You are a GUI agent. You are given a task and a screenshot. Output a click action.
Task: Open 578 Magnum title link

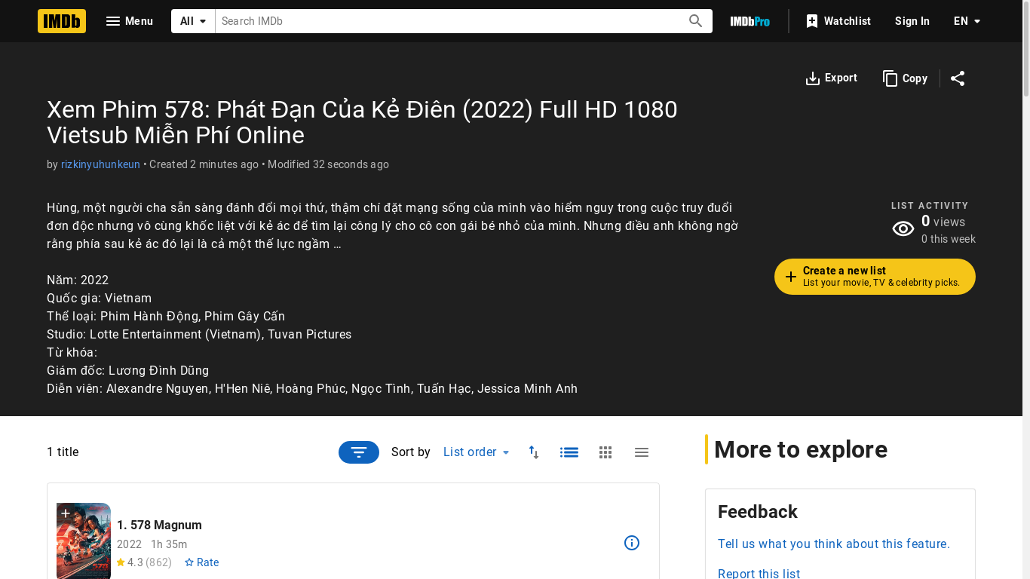(159, 525)
